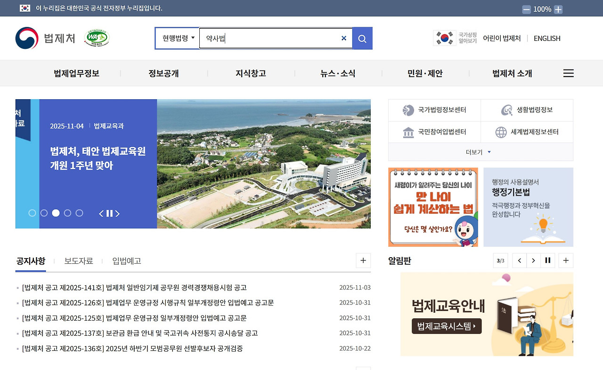Click the search magnifier icon
This screenshot has height=370, width=603.
point(362,38)
